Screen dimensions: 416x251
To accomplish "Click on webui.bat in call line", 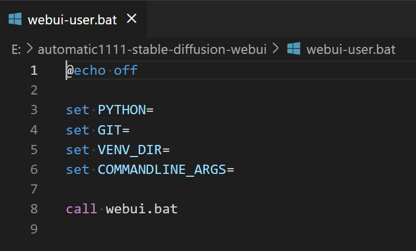I will coord(142,209).
